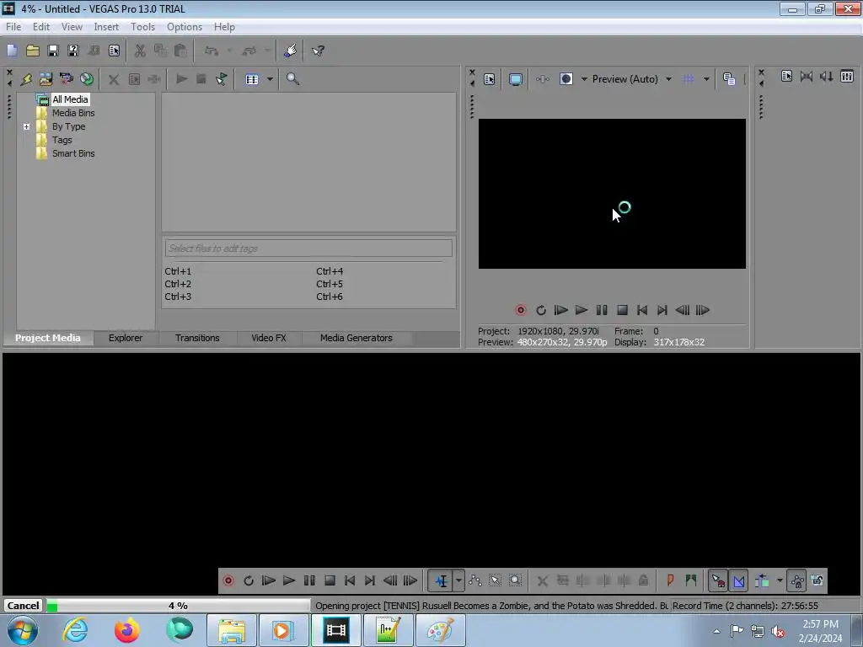Open Mixing Console from master bus panel

846,76
